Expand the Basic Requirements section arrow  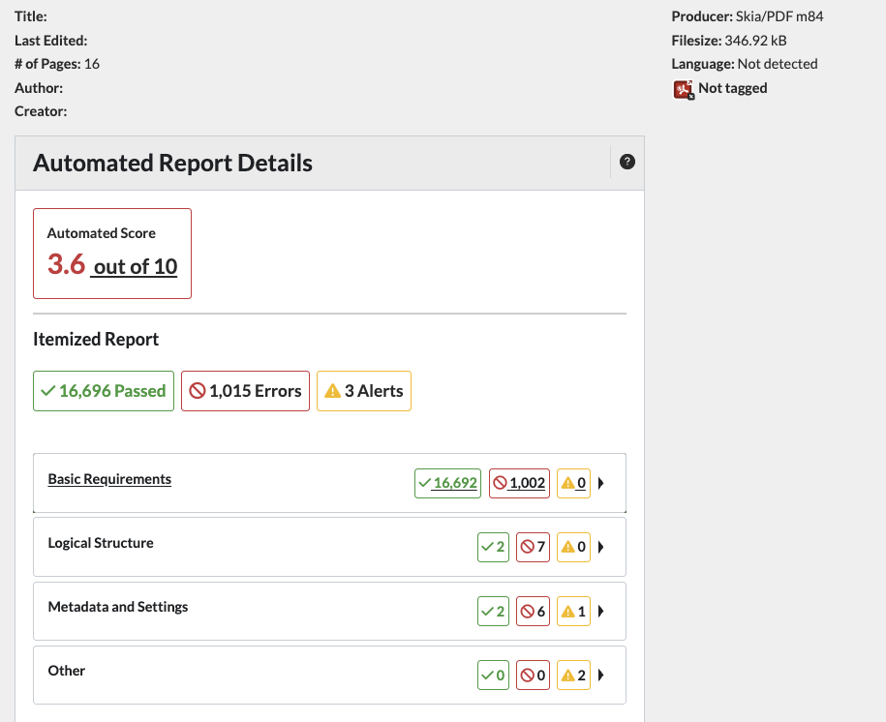[601, 483]
